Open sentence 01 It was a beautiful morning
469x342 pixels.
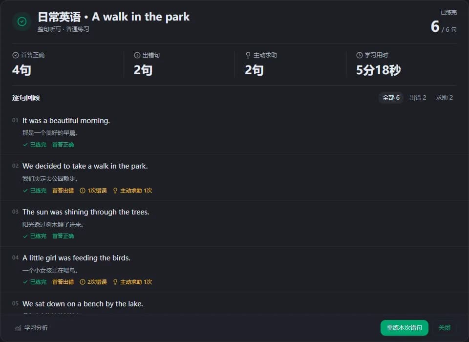click(x=234, y=132)
